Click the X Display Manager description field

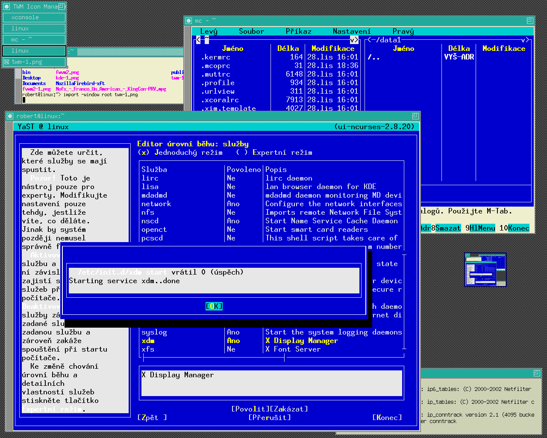pyautogui.click(x=272, y=383)
